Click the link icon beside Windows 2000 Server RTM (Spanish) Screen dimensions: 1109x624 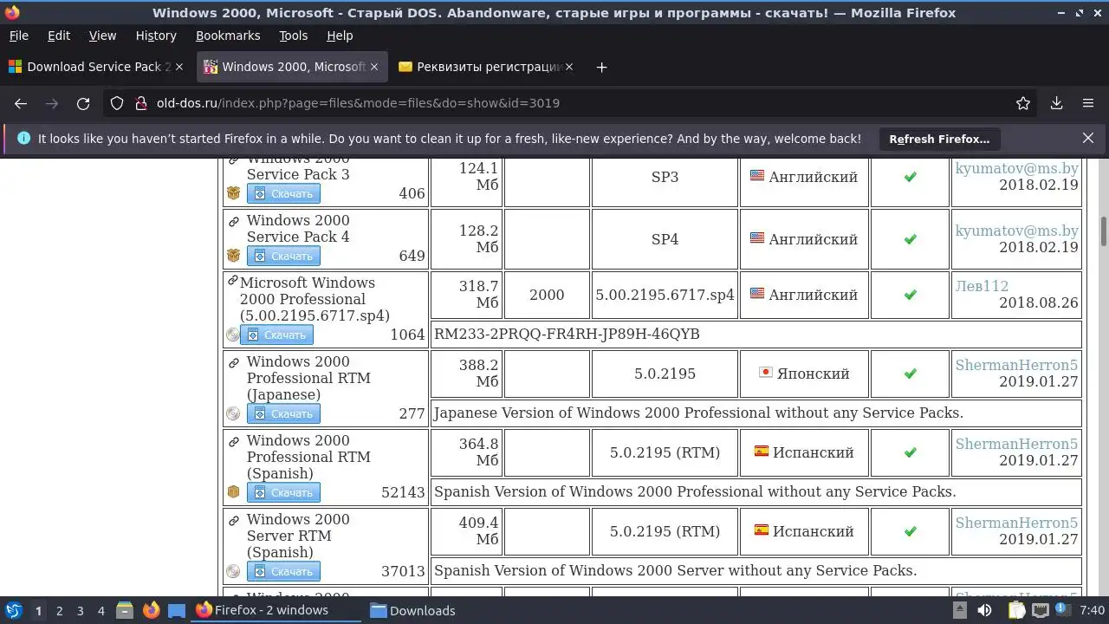point(233,521)
